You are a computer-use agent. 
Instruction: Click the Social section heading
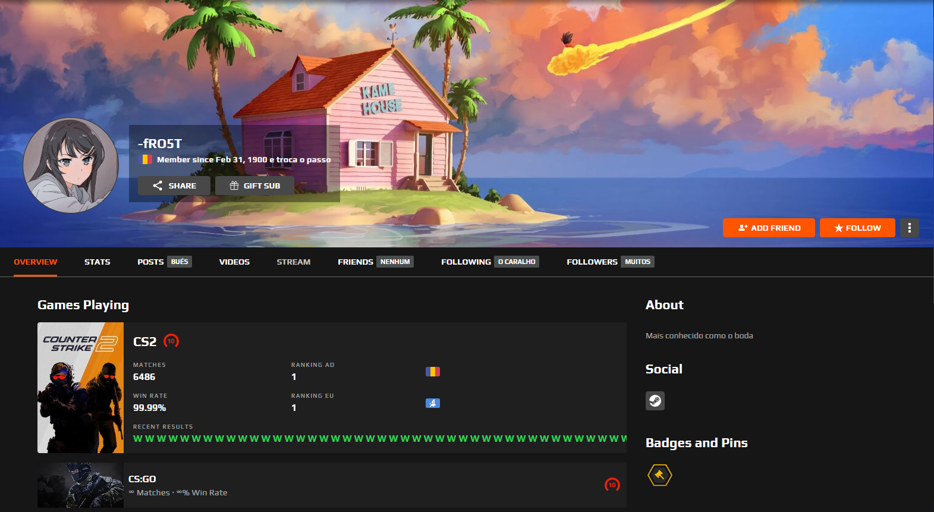664,369
